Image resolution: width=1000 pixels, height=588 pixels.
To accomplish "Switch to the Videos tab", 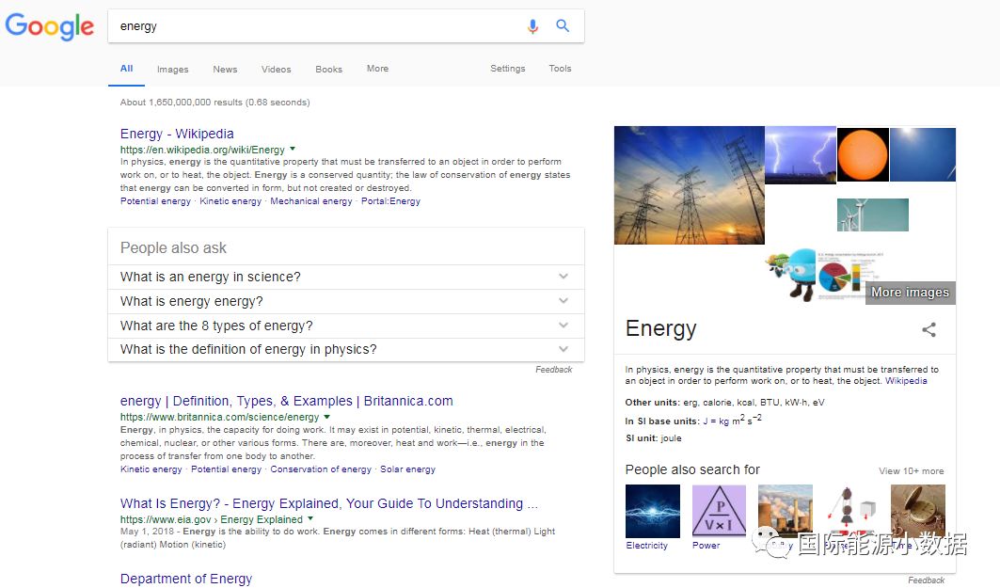I will pos(277,69).
